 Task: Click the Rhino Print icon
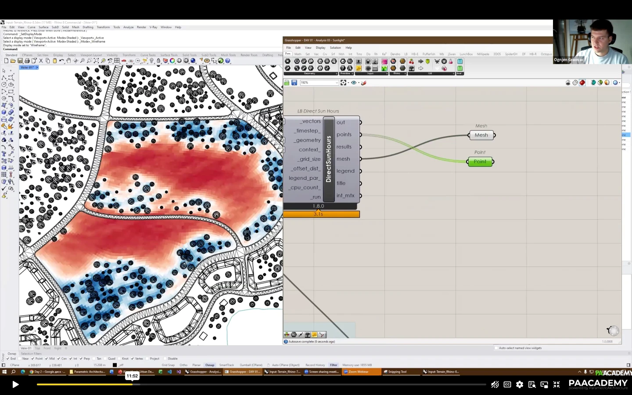(27, 61)
